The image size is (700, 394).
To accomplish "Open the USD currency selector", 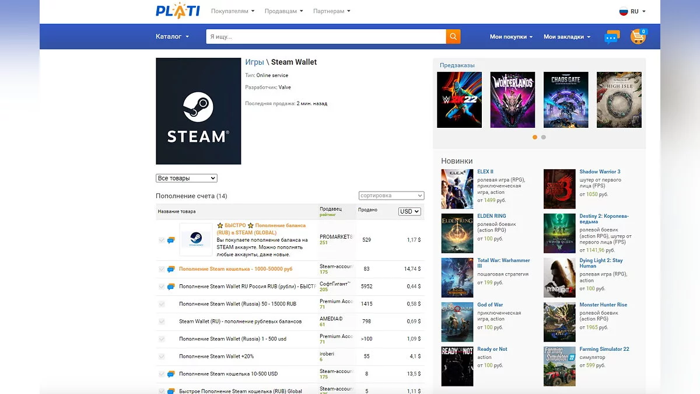I will pyautogui.click(x=409, y=211).
